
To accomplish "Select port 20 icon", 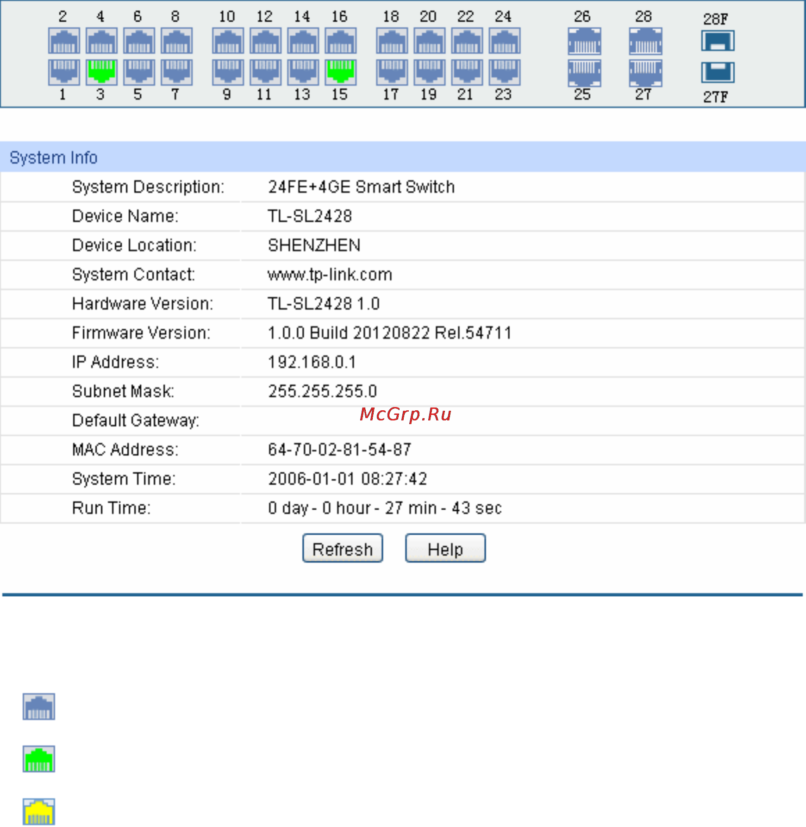I will [429, 41].
